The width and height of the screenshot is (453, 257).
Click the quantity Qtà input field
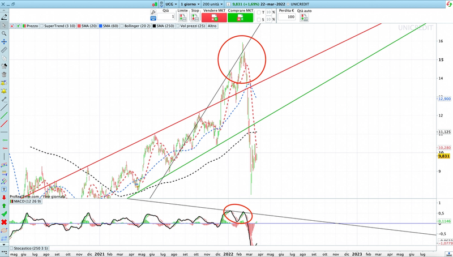(166, 17)
